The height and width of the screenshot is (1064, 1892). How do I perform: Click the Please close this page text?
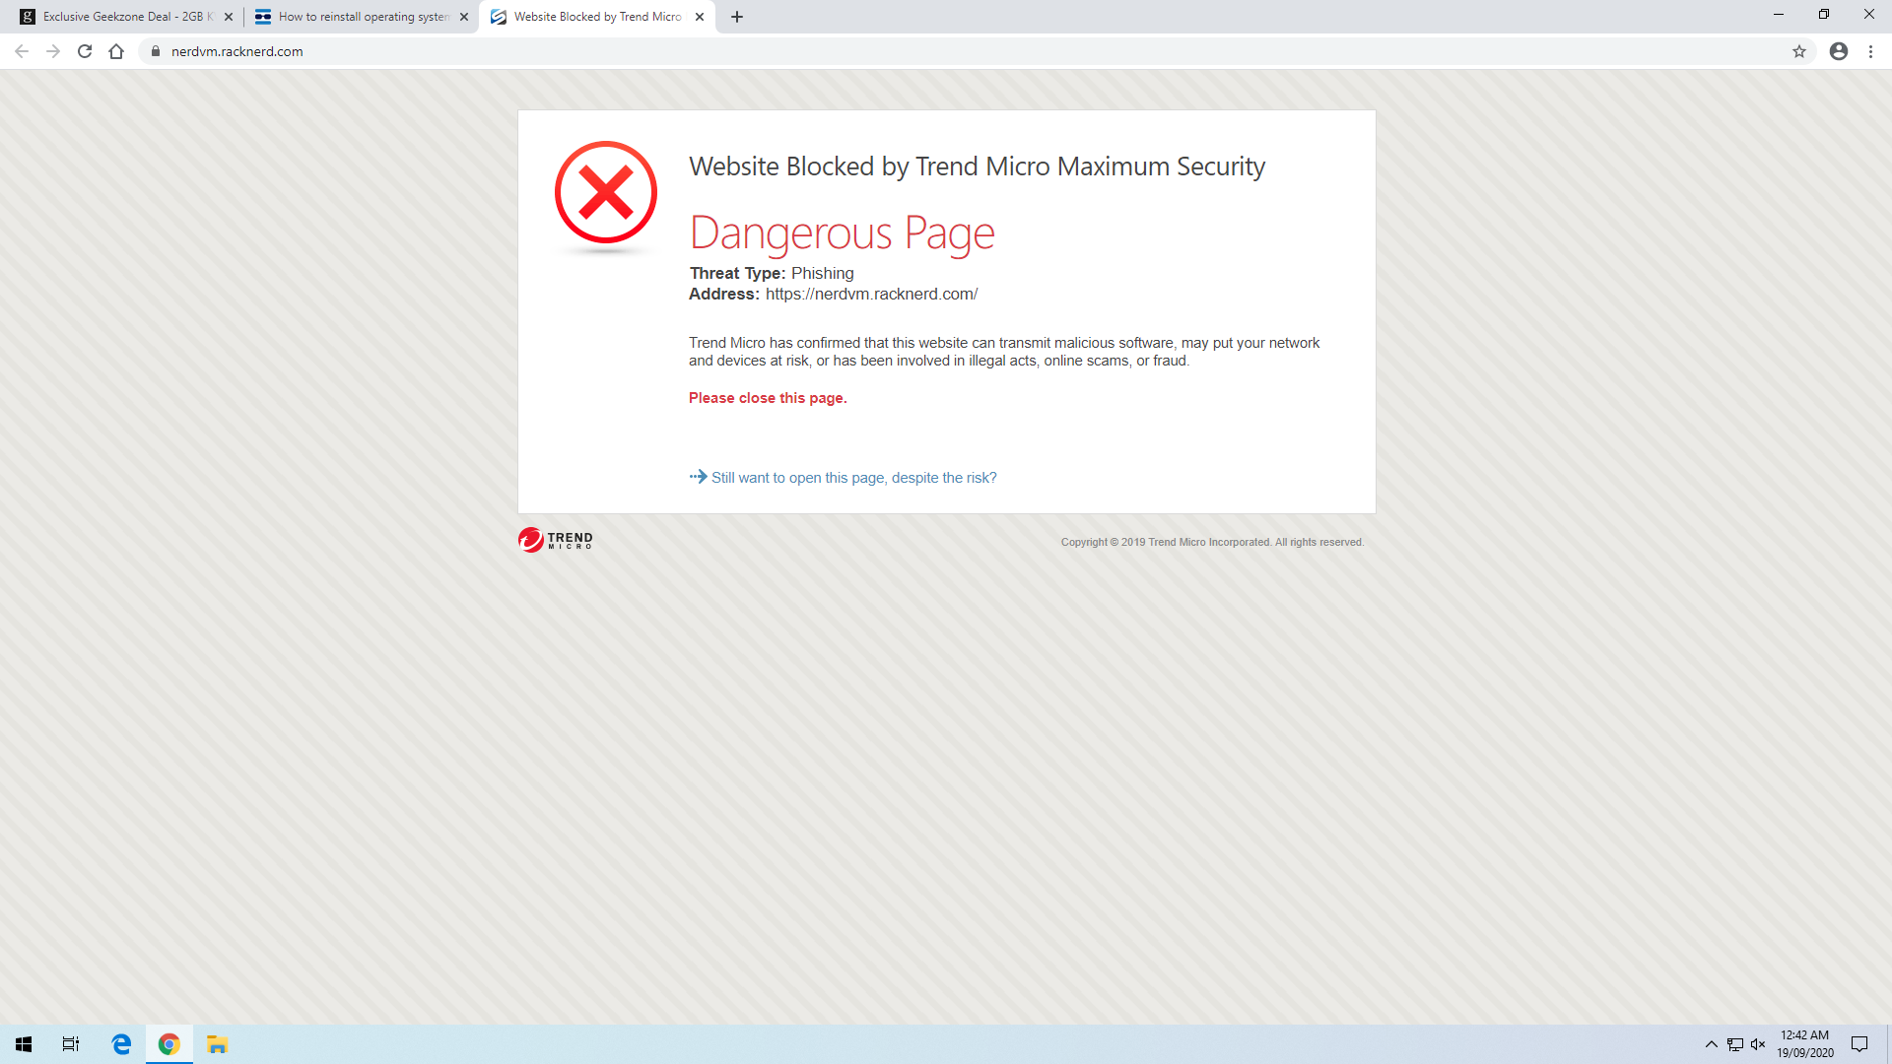click(768, 398)
